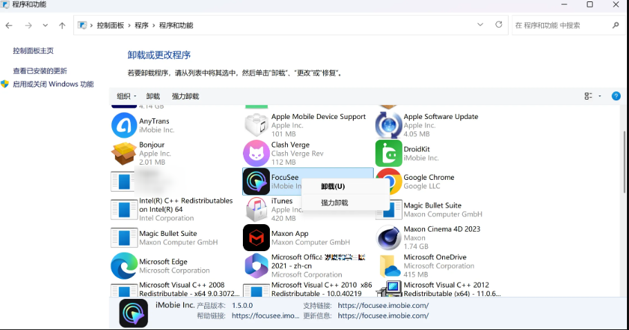Choose 强力卸载 in the context menu
Image resolution: width=629 pixels, height=330 pixels.
coord(334,203)
